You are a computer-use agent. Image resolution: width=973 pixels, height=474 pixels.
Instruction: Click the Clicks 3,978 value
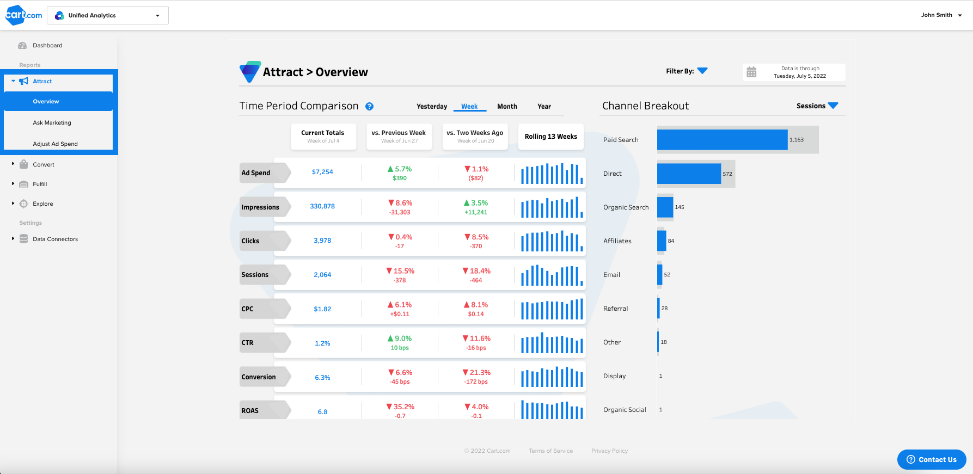tap(322, 241)
